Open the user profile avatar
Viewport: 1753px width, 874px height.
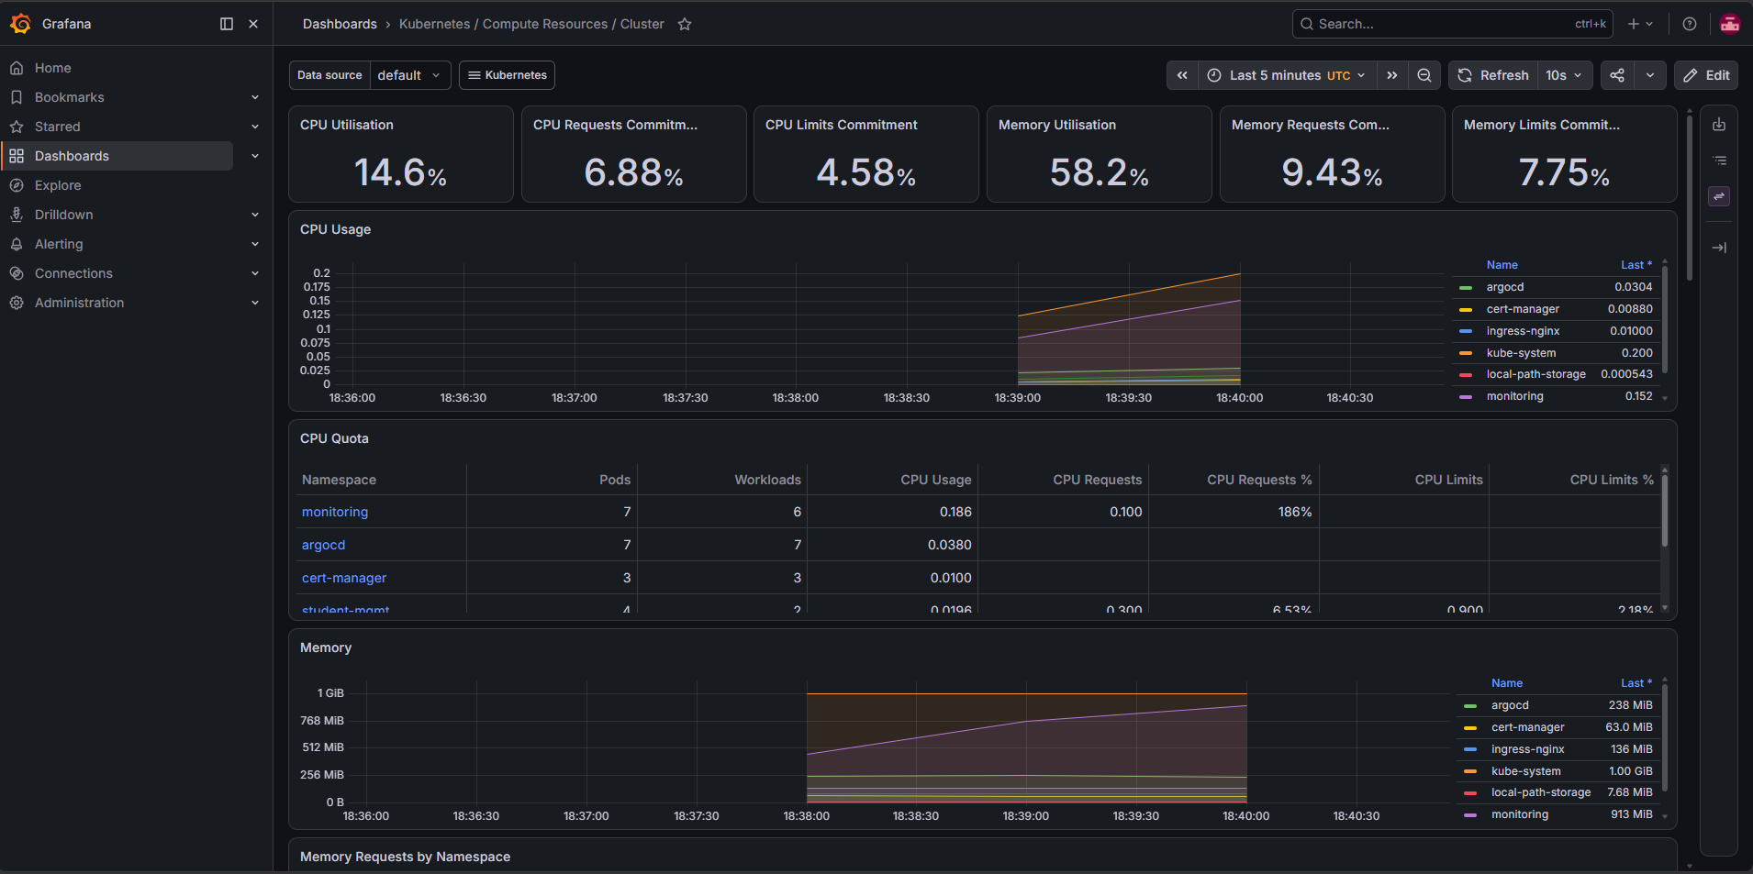point(1730,24)
